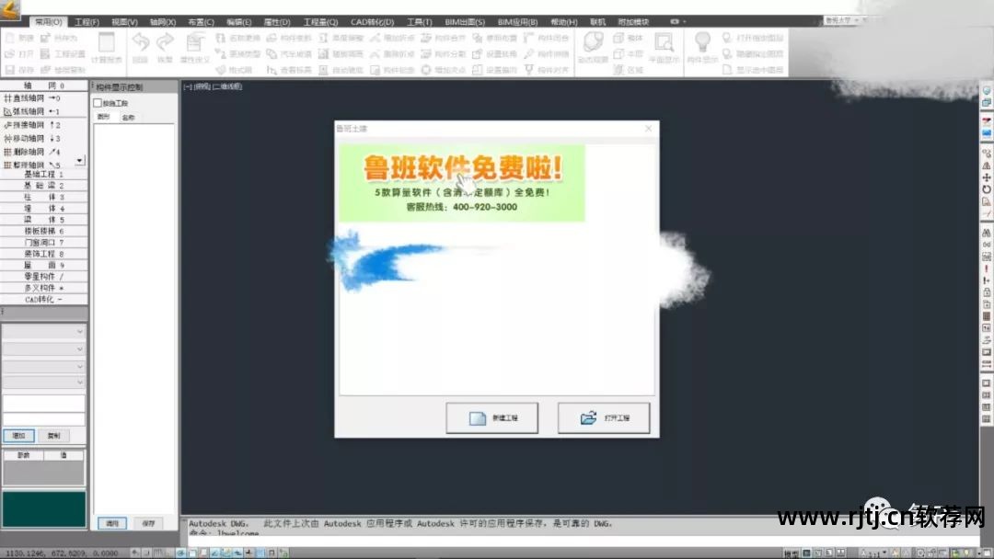Click the 动态观察 orbit view icon

(x=594, y=42)
